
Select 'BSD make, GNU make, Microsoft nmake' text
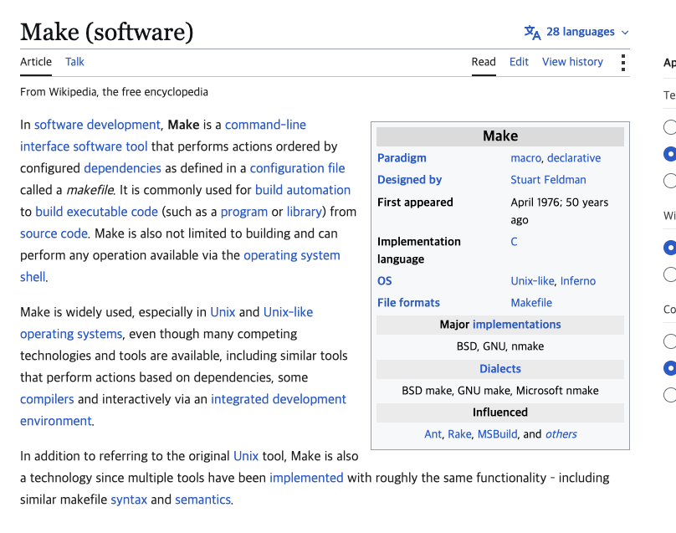click(500, 391)
